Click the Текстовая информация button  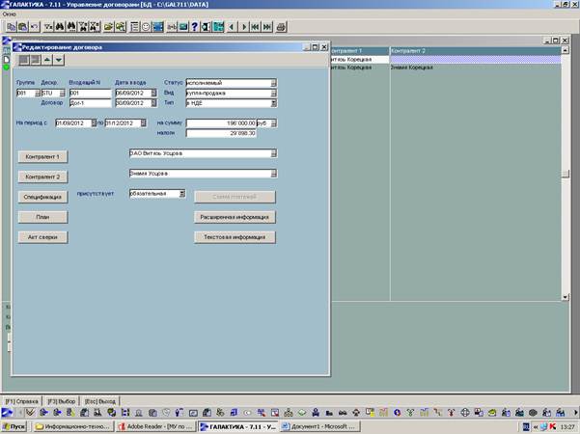tap(235, 236)
